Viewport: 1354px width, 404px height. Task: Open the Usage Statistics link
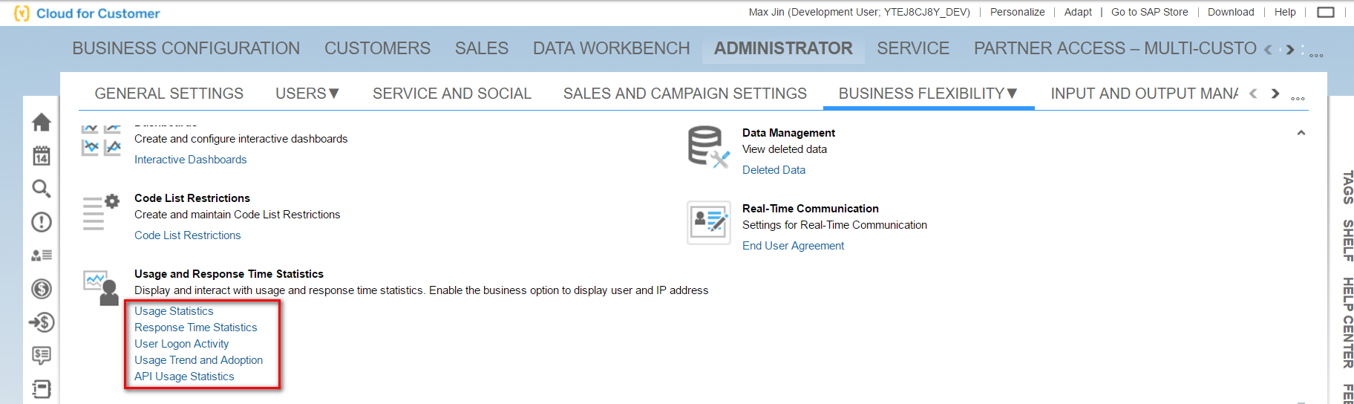tap(174, 311)
